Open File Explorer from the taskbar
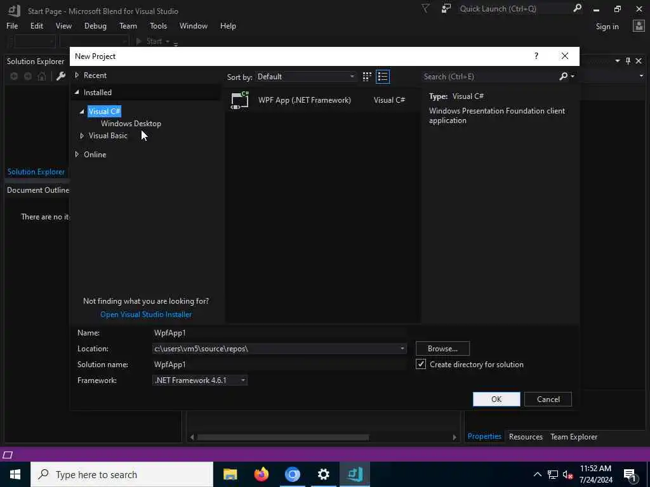Viewport: 650px width, 487px height. [x=230, y=474]
